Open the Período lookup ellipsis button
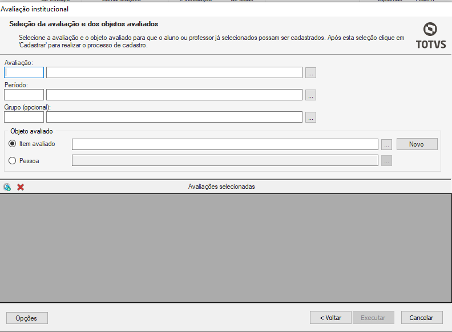 [x=310, y=95]
